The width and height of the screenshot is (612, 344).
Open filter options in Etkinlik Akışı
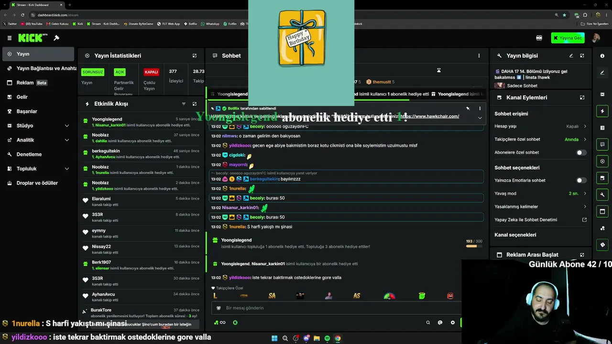coord(184,104)
